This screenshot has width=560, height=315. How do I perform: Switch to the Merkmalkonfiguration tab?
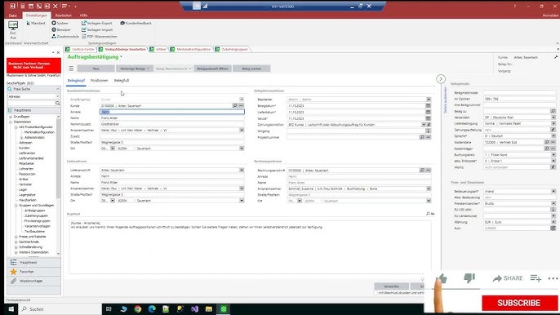click(x=191, y=49)
